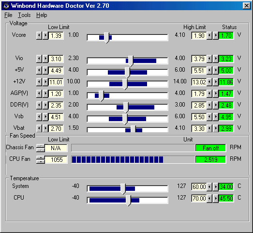This screenshot has width=253, height=233.
Task: Open the File menu
Action: [8, 15]
